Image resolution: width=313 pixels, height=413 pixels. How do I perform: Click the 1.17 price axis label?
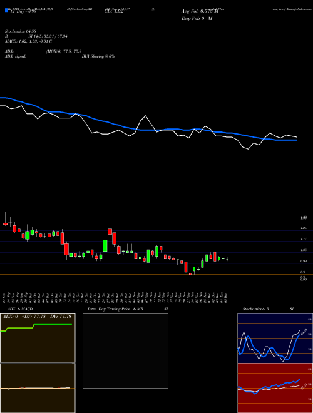coord(303,239)
